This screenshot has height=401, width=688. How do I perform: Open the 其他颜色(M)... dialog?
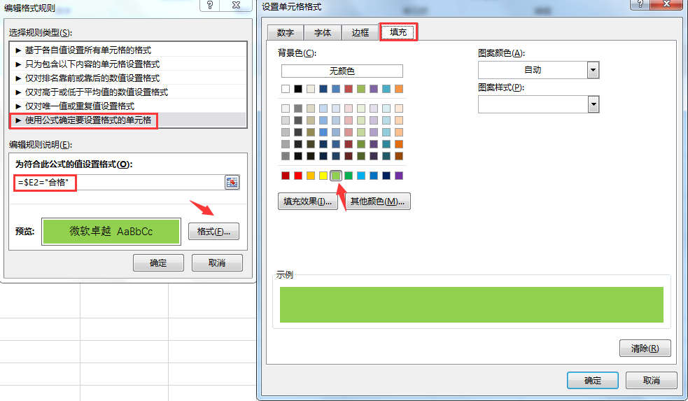(x=378, y=202)
